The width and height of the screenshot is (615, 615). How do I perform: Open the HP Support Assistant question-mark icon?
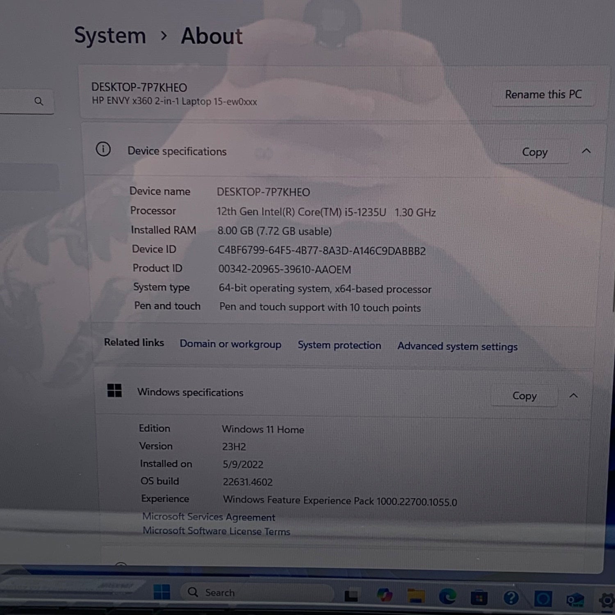(x=511, y=598)
